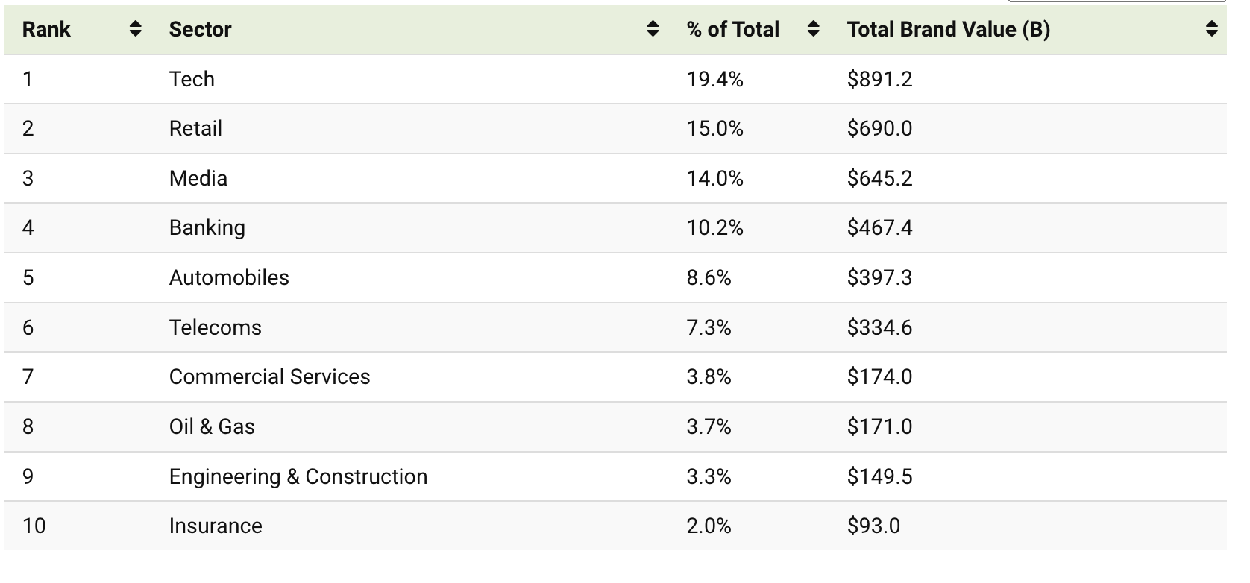Toggle sort arrows for % of Total column

click(814, 29)
